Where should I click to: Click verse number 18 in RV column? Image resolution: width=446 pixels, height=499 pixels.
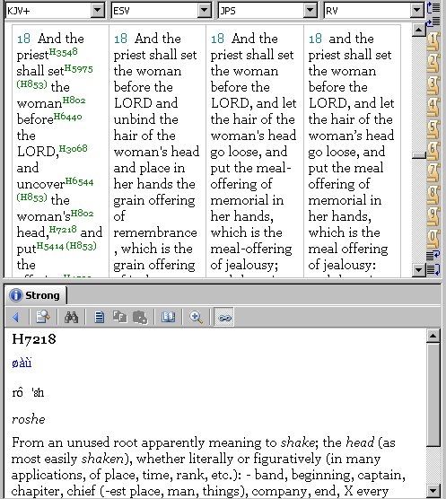click(315, 39)
